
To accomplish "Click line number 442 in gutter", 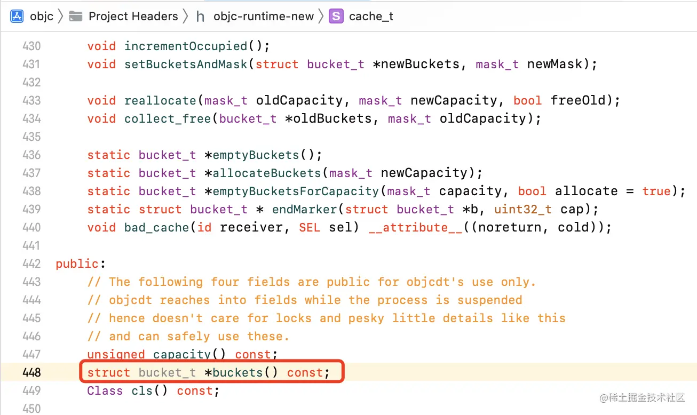I will click(x=31, y=264).
